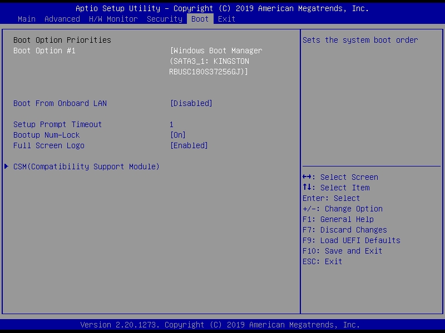Click the Bootup Num-Lock label
The height and width of the screenshot is (333, 445).
pos(46,135)
